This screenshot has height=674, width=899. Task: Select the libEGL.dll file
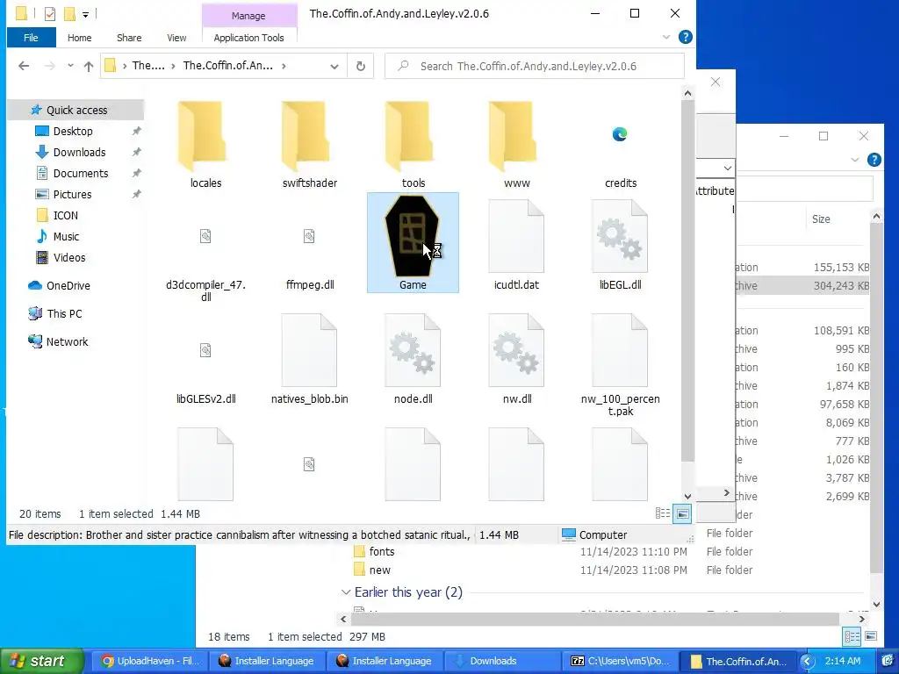tap(620, 247)
